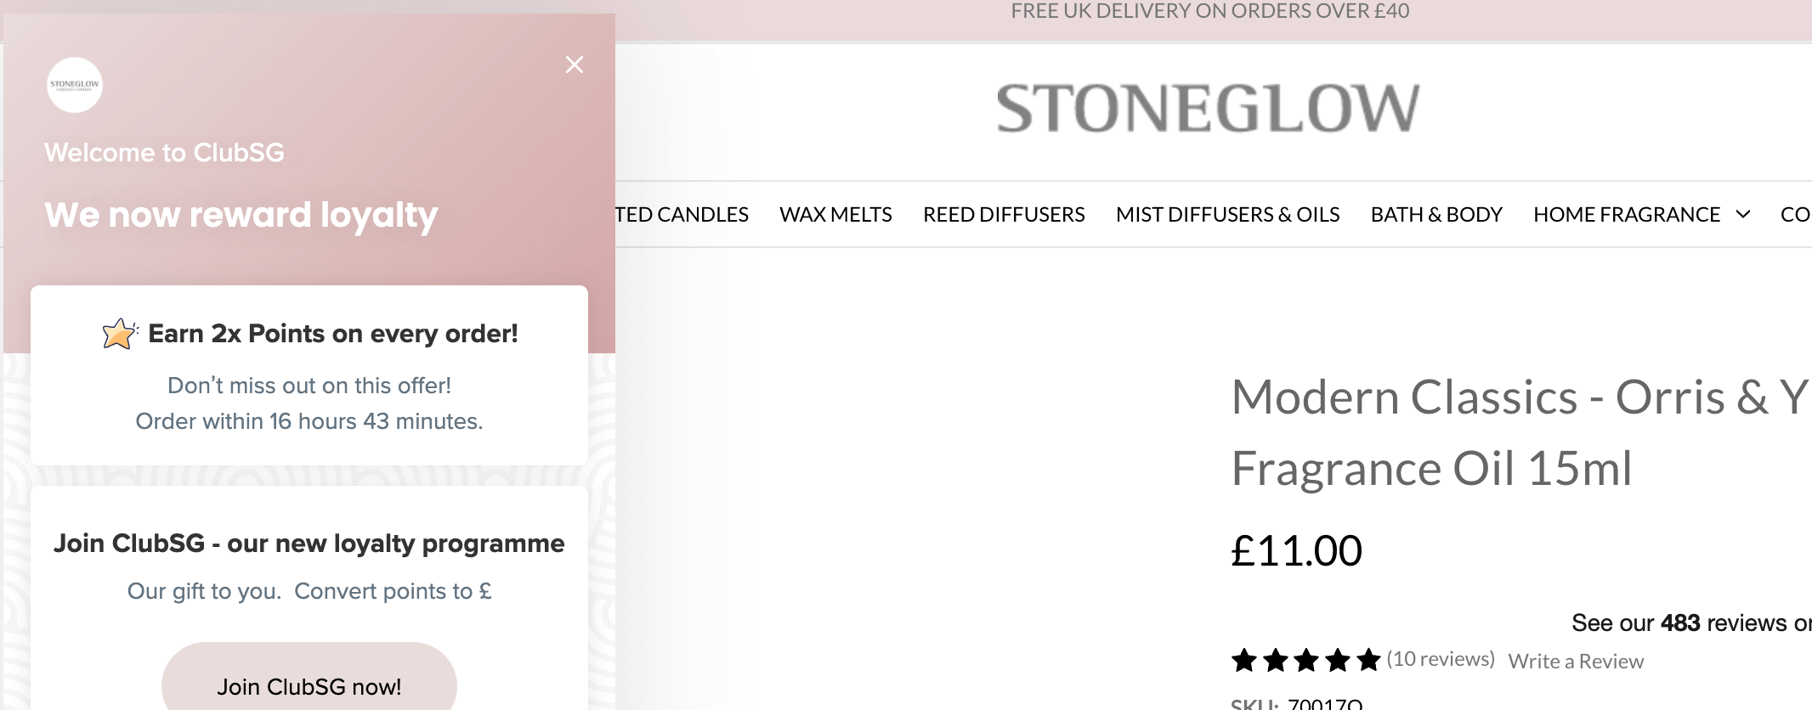Open the BATH & BODY page
The image size is (1812, 710).
[1435, 214]
